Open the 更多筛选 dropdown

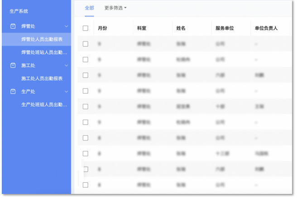click(115, 8)
